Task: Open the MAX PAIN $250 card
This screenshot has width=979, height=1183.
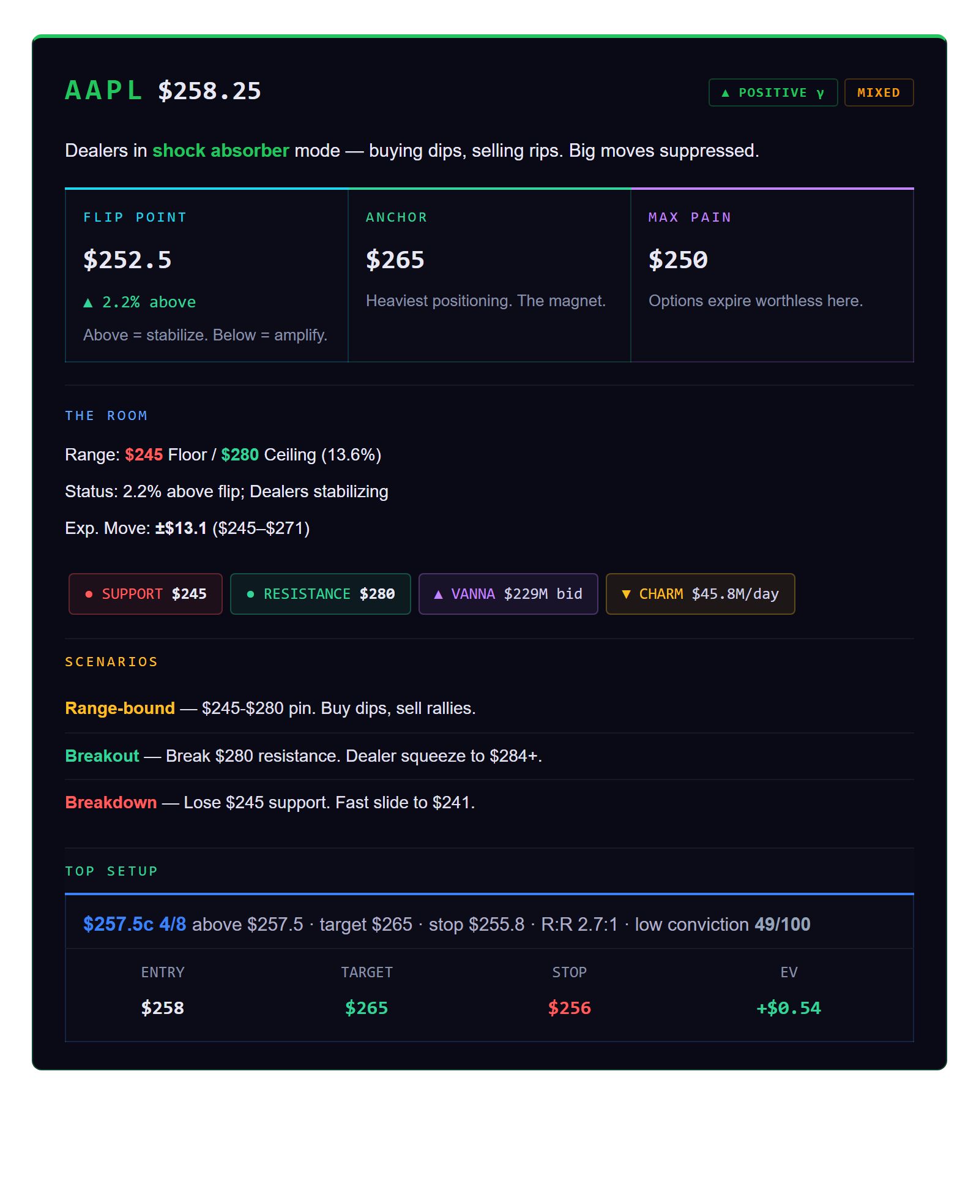Action: (772, 276)
